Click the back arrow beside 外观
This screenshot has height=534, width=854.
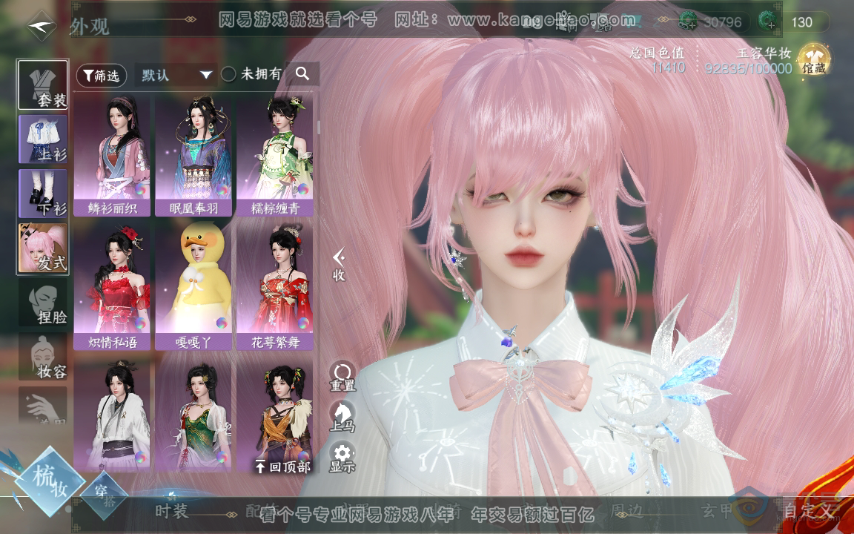coord(42,27)
